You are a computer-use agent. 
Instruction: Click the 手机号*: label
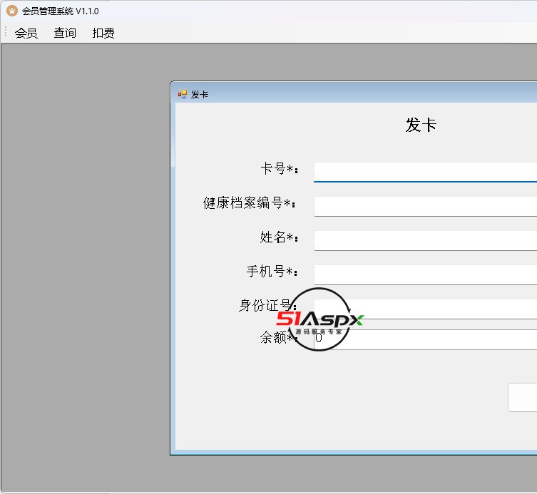coord(272,271)
